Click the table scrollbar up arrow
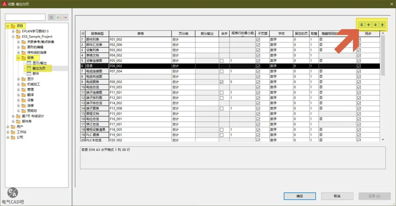 pyautogui.click(x=383, y=33)
